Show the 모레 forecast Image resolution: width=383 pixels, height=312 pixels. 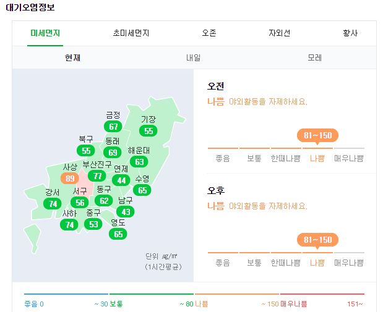tap(314, 58)
